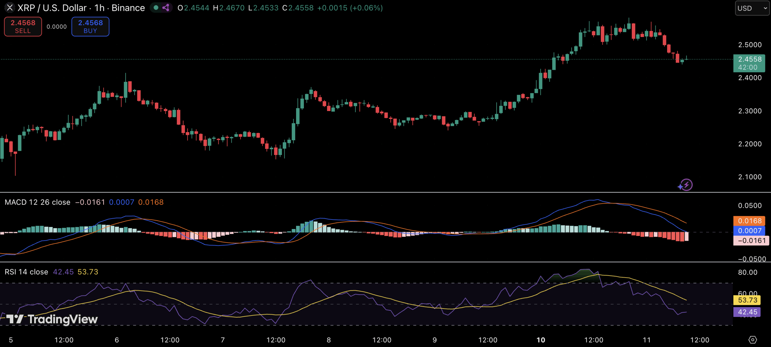This screenshot has height=347, width=771.
Task: Click the pink -0.0161 histogram value tag
Action: click(x=751, y=240)
